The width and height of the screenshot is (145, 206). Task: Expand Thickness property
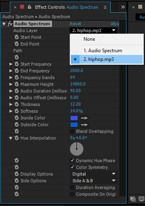click(x=11, y=104)
